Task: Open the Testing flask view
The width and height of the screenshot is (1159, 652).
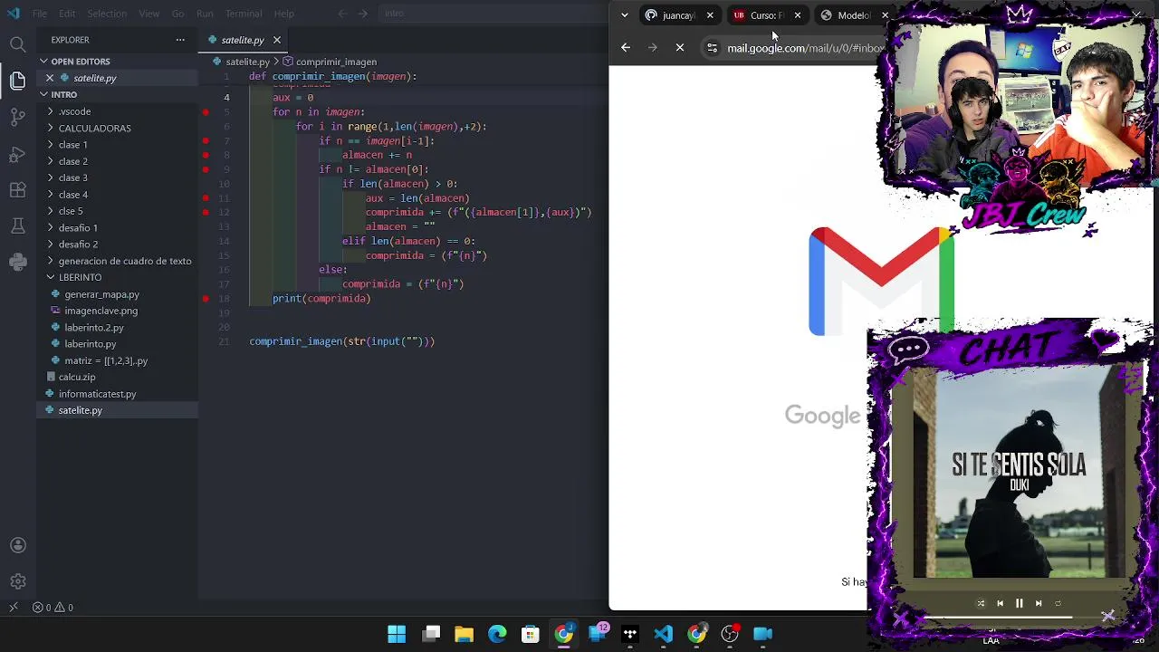Action: coord(17,226)
